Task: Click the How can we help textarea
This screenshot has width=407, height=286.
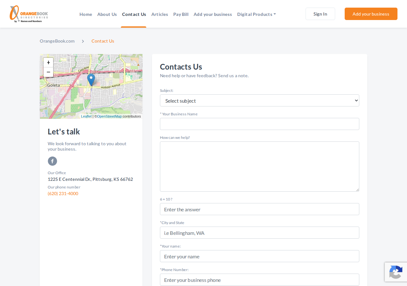Action: (259, 167)
